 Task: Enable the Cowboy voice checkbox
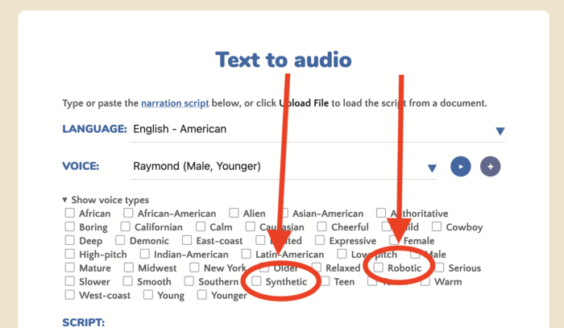[x=437, y=227]
